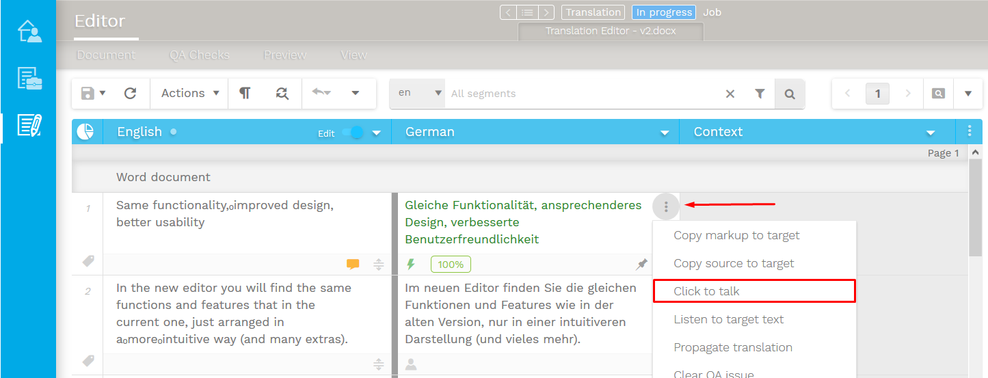Click the pie chart progress icon
This screenshot has width=988, height=378.
pyautogui.click(x=85, y=132)
